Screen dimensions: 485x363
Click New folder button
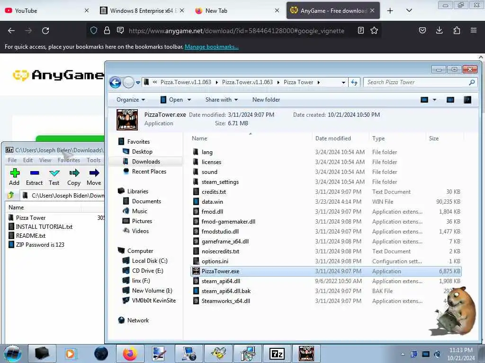(x=266, y=100)
